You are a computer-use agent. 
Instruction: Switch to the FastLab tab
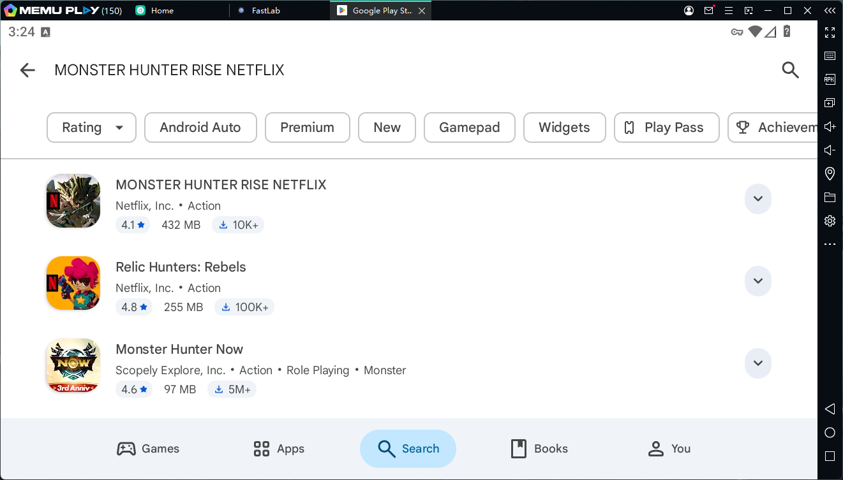tap(266, 11)
